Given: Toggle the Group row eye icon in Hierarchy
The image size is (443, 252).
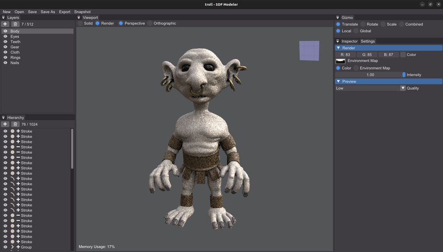Looking at the screenshot, I should coord(5,247).
